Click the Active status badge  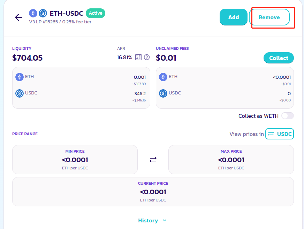[96, 13]
